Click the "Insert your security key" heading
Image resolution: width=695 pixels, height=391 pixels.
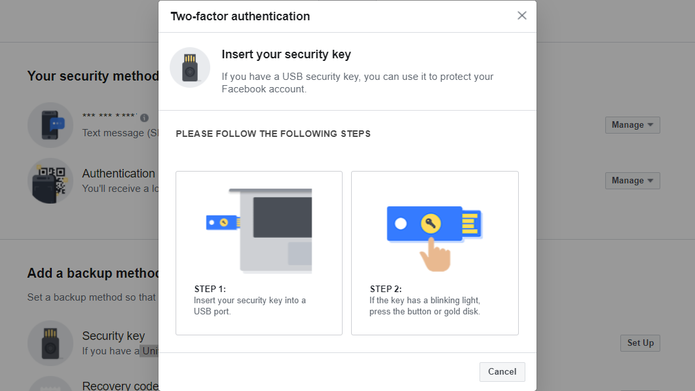click(x=286, y=54)
